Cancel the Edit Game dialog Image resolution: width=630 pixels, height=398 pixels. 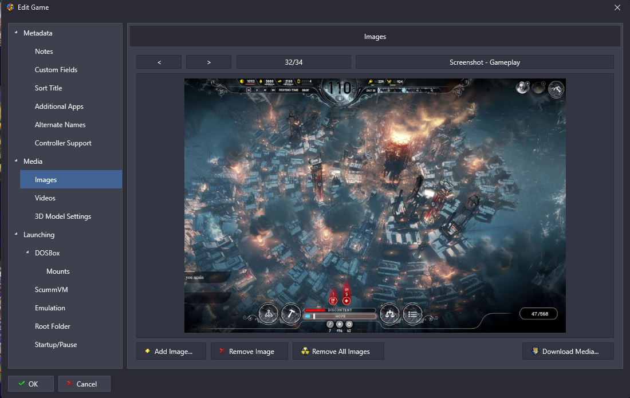pyautogui.click(x=84, y=384)
